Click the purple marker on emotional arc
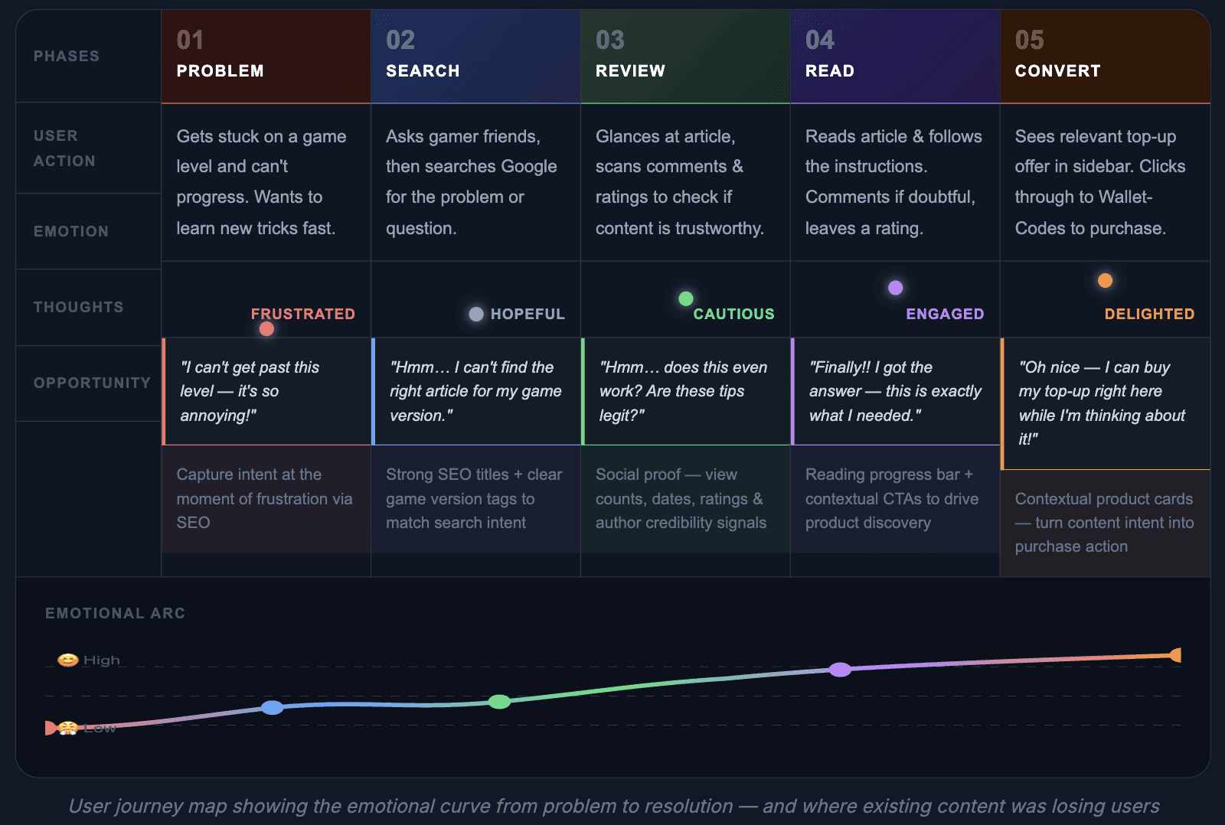The image size is (1225, 825). pos(840,670)
